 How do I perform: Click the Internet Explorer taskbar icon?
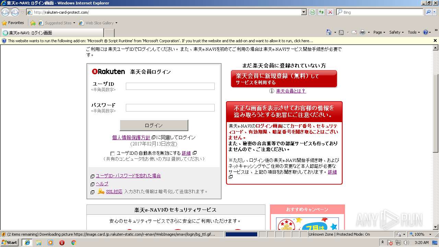pos(27,243)
